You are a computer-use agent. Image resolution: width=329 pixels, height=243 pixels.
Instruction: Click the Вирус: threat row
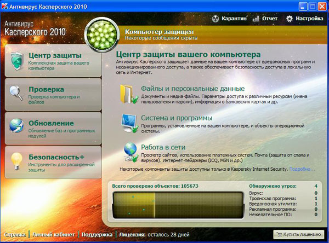click(283, 193)
